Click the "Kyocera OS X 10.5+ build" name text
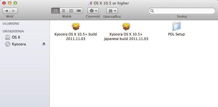 coord(76,34)
